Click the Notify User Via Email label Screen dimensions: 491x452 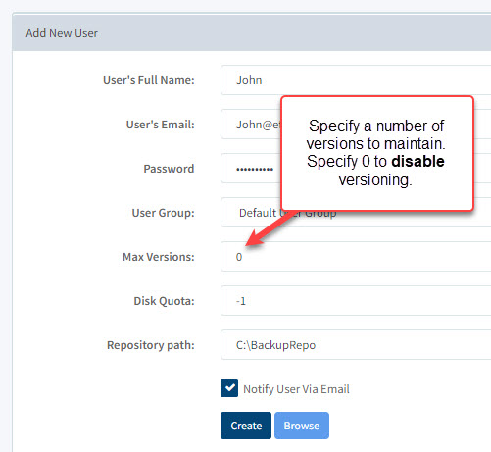[x=296, y=389]
